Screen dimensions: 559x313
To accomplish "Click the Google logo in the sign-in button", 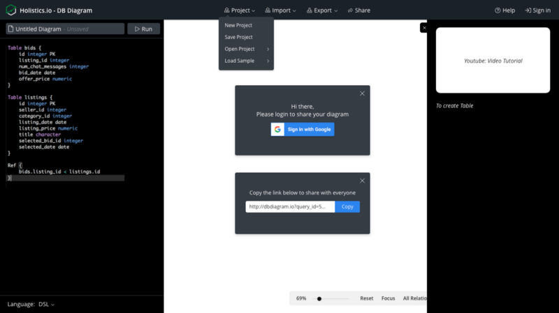I will coord(277,130).
